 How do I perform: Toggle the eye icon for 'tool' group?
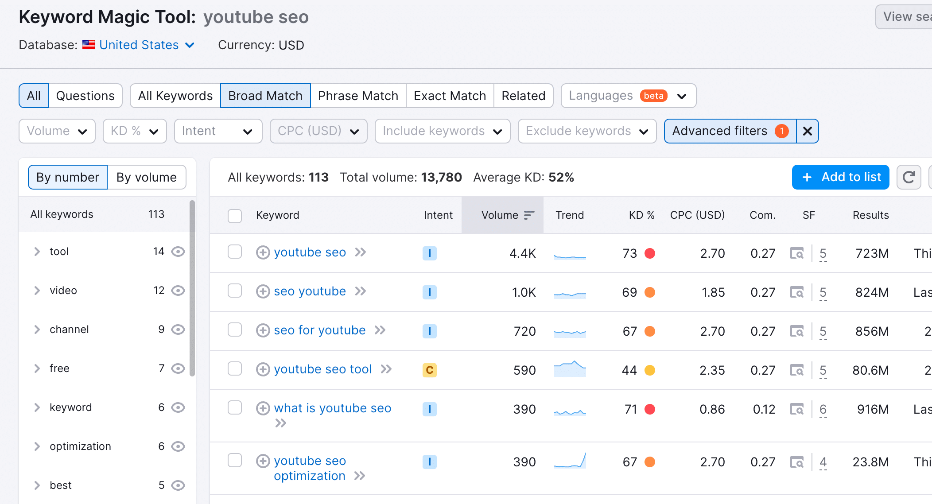point(178,252)
